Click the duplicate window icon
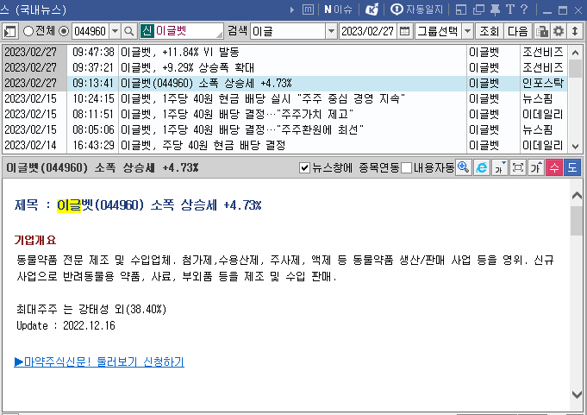The image size is (587, 415). click(478, 9)
